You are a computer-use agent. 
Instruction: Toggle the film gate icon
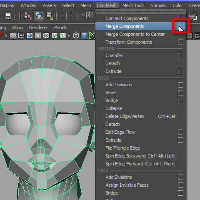pos(21,35)
